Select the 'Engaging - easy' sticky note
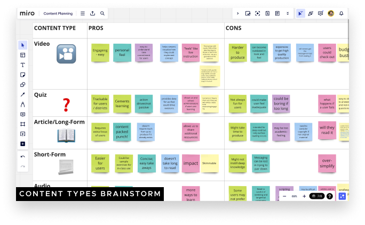 pyautogui.click(x=100, y=53)
